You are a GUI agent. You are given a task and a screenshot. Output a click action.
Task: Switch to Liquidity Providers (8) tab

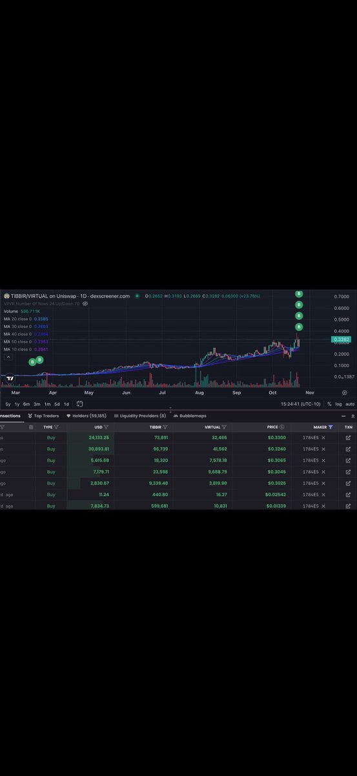point(140,416)
